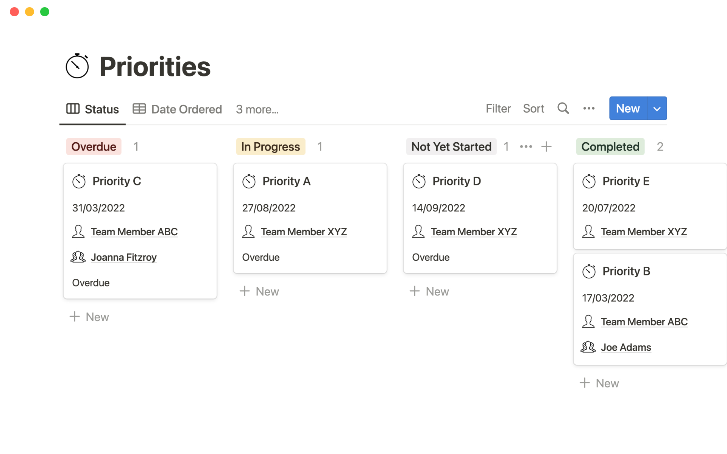This screenshot has height=454, width=727.
Task: Click the group icon beside Joe Adams
Action: click(x=588, y=347)
